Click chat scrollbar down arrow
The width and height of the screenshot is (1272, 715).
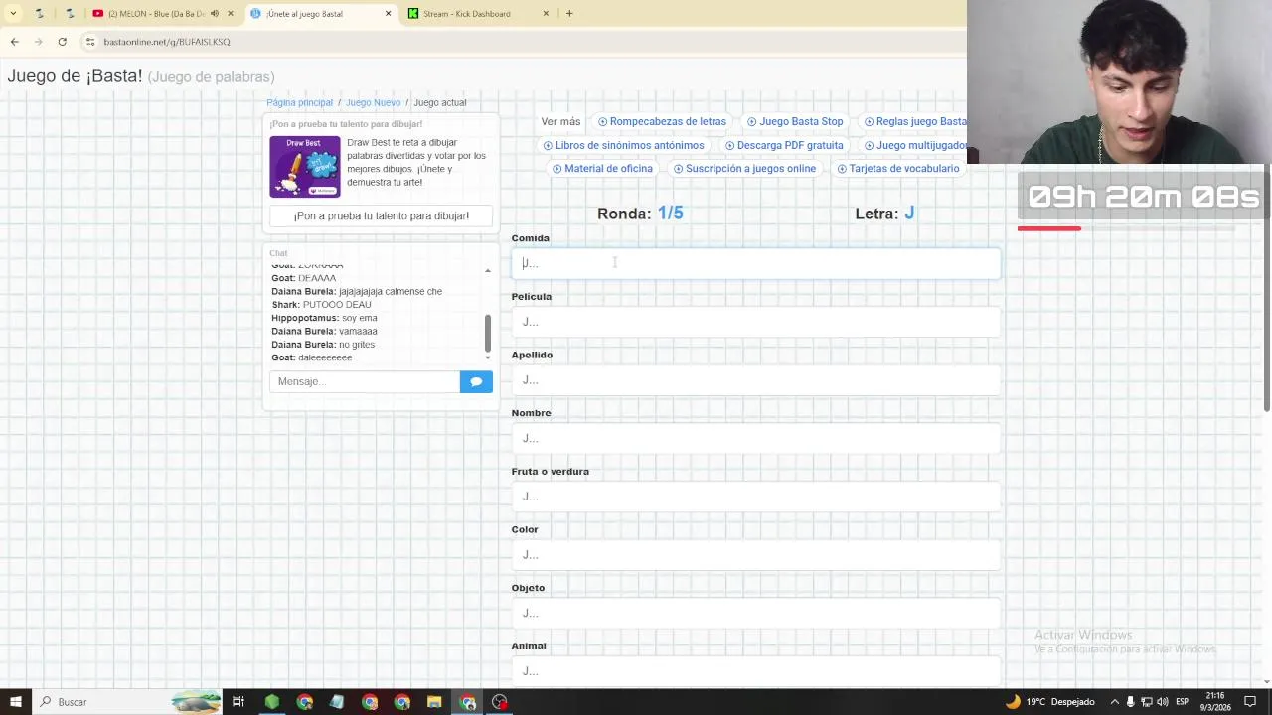click(487, 357)
